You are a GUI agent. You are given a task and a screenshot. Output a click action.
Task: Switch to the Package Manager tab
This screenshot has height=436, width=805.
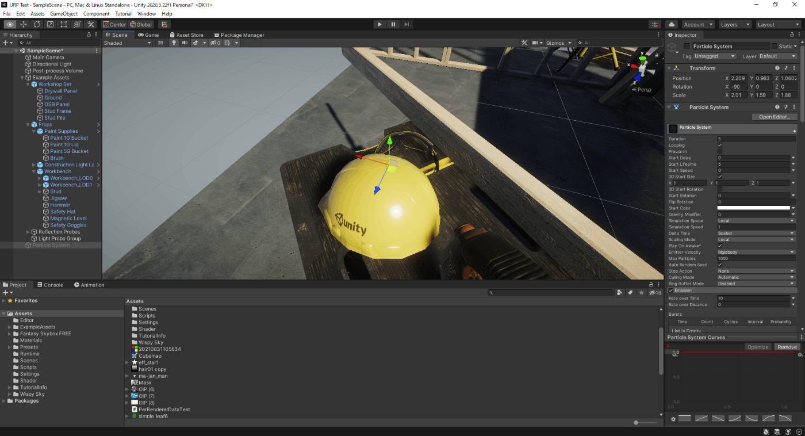239,35
